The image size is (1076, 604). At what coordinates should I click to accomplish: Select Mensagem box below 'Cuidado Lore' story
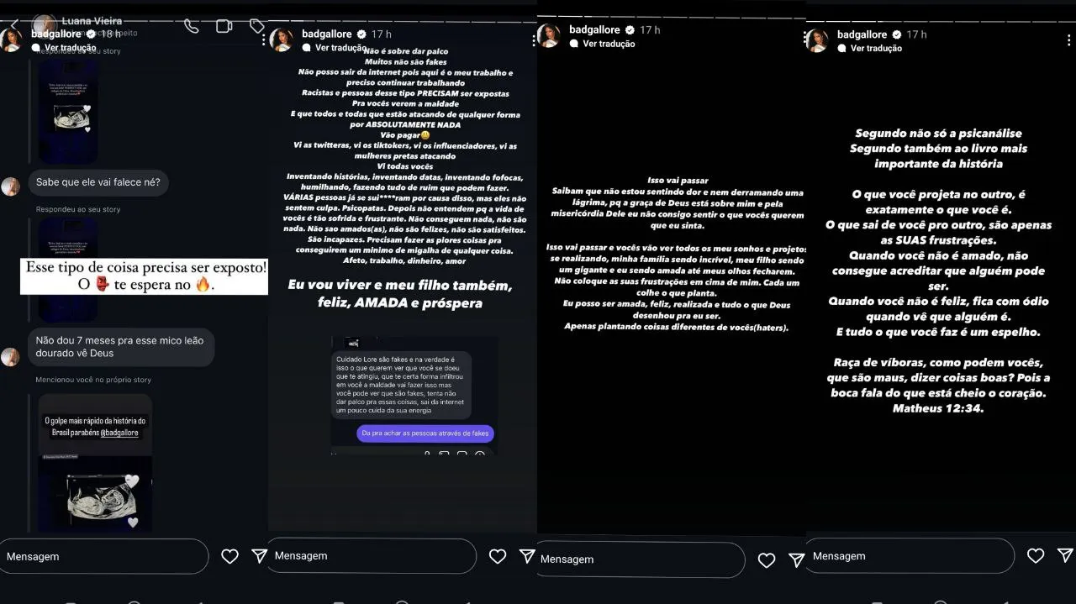click(372, 556)
